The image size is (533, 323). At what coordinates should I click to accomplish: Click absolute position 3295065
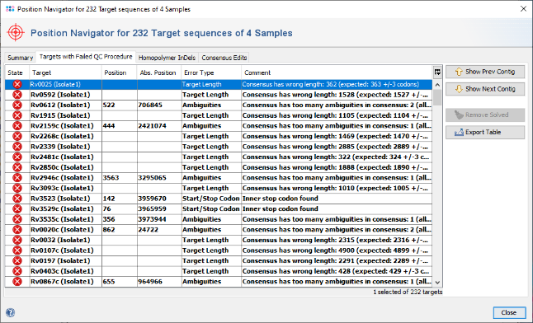152,178
